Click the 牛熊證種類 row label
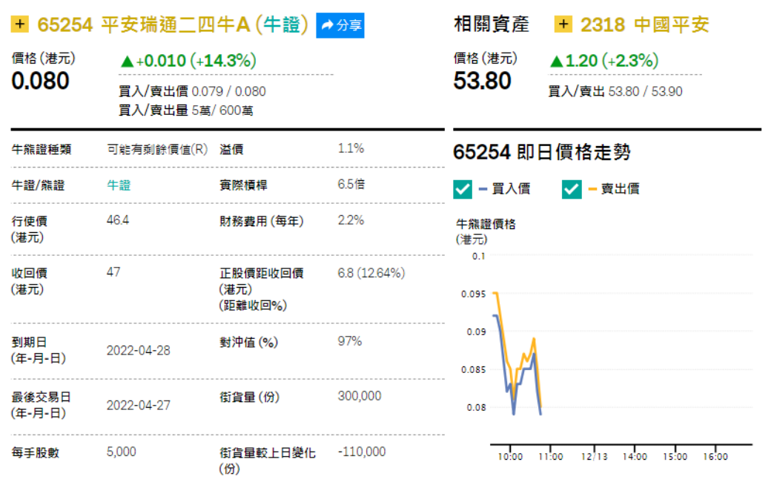Screen dimensions: 777x482 pyautogui.click(x=42, y=149)
